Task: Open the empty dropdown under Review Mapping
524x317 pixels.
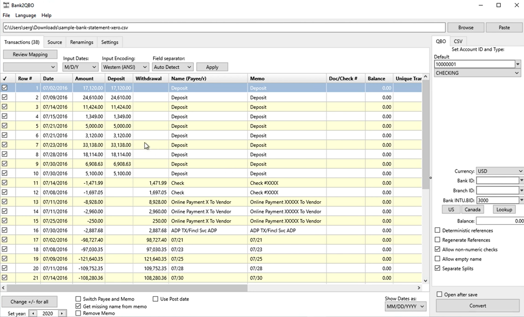Action: [x=30, y=67]
